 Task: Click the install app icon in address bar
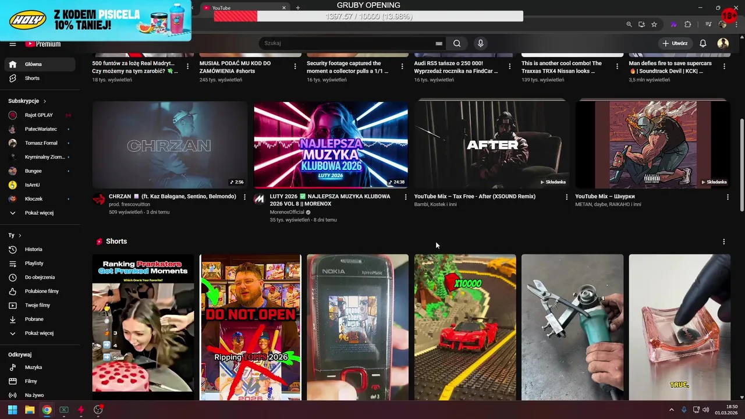click(641, 24)
